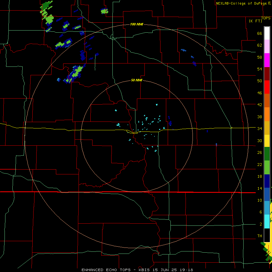Select the light pink legend color band
Viewport: 272px width, 272px height.
267,47
